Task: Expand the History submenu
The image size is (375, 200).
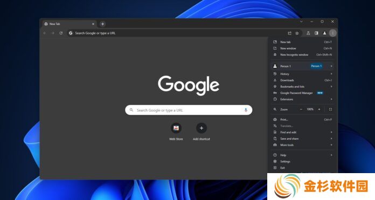Action: pos(303,74)
